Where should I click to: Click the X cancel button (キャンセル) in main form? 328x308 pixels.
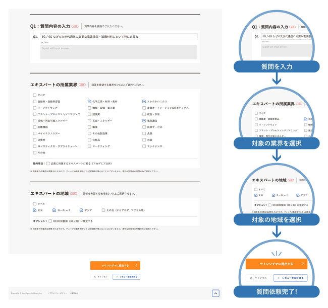tap(100, 277)
